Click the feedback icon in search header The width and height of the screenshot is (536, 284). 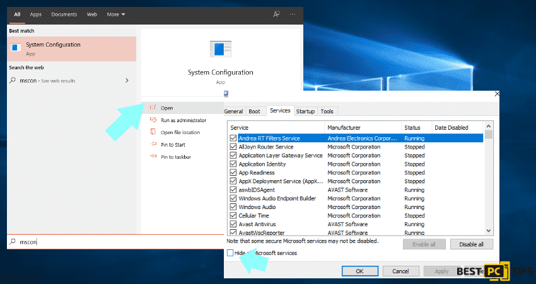tap(276, 14)
